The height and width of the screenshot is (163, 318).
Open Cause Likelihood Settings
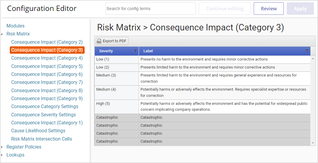coord(38,131)
